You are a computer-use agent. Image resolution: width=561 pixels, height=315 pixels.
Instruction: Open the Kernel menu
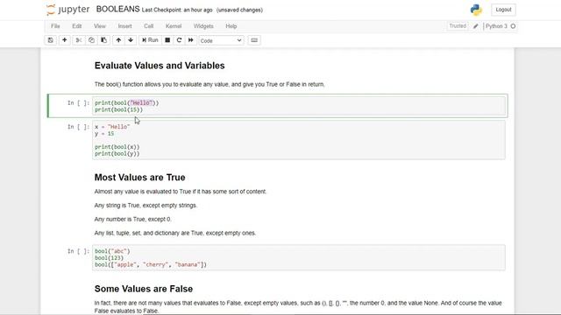click(x=174, y=26)
